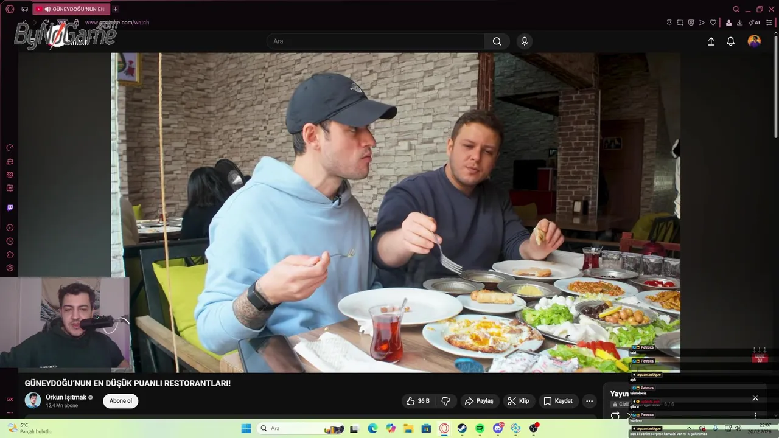
Task: Start voice search with microphone
Action: click(x=525, y=41)
